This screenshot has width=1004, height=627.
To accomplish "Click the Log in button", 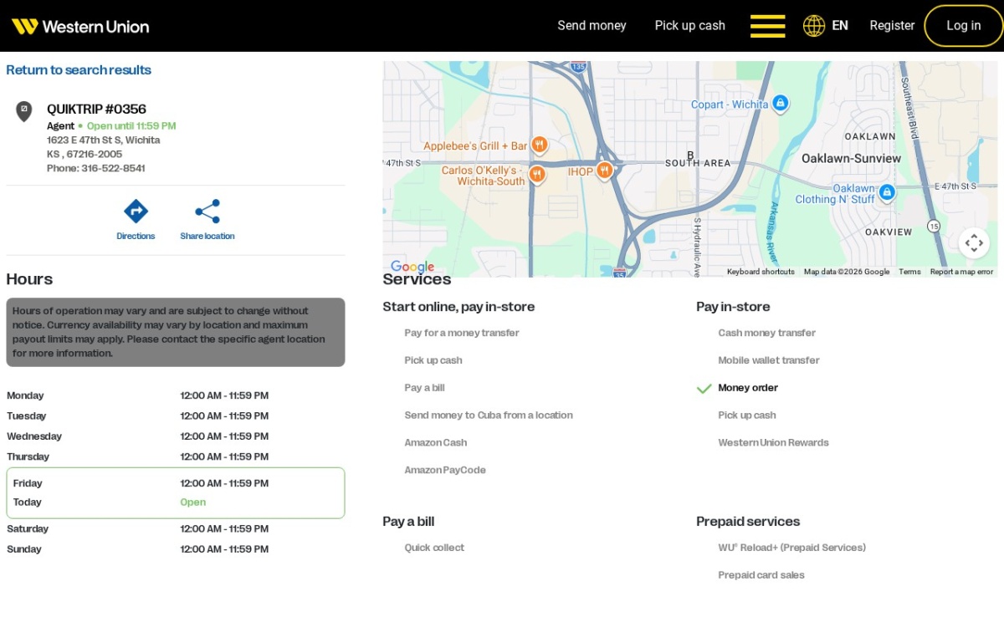I will click(x=964, y=26).
